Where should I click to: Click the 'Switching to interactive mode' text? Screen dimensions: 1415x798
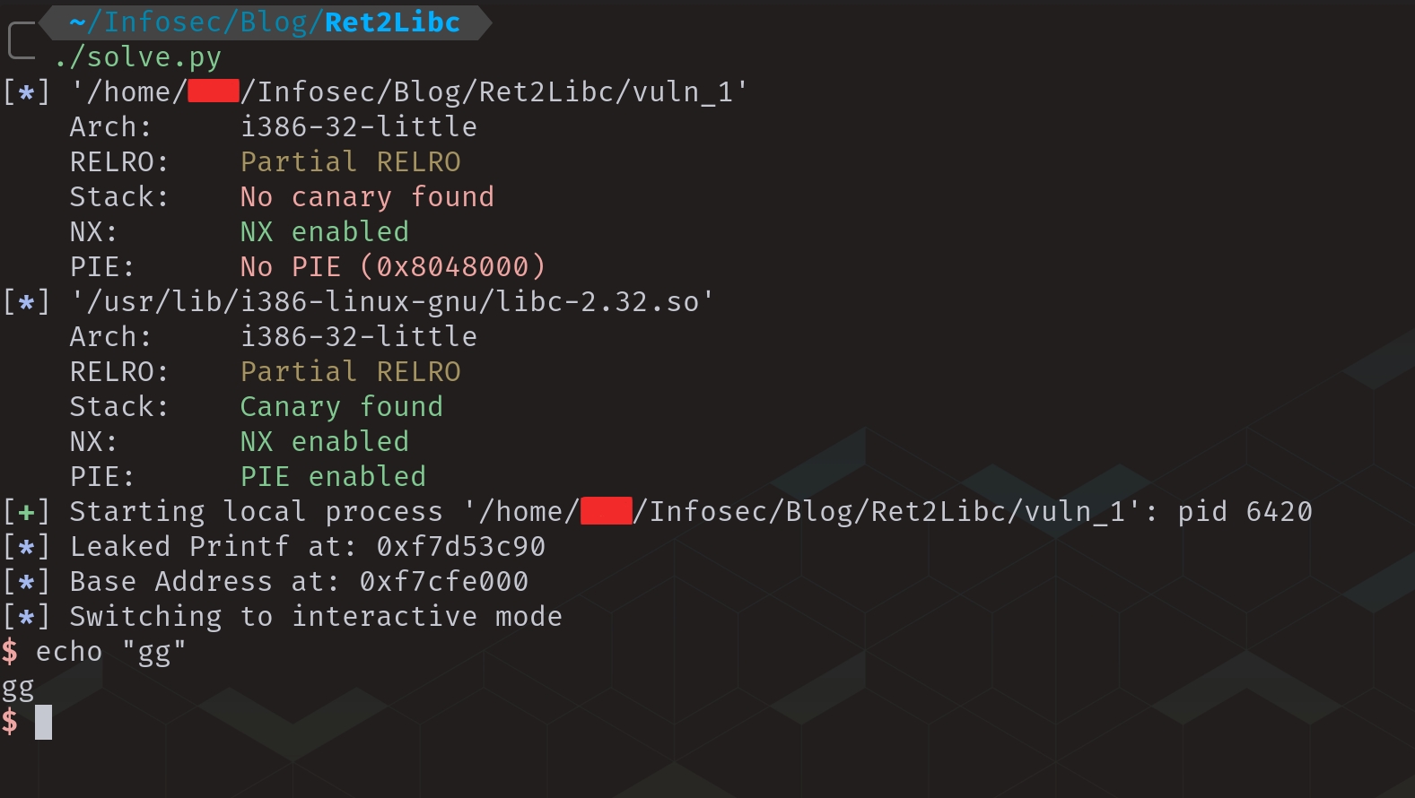tap(316, 617)
